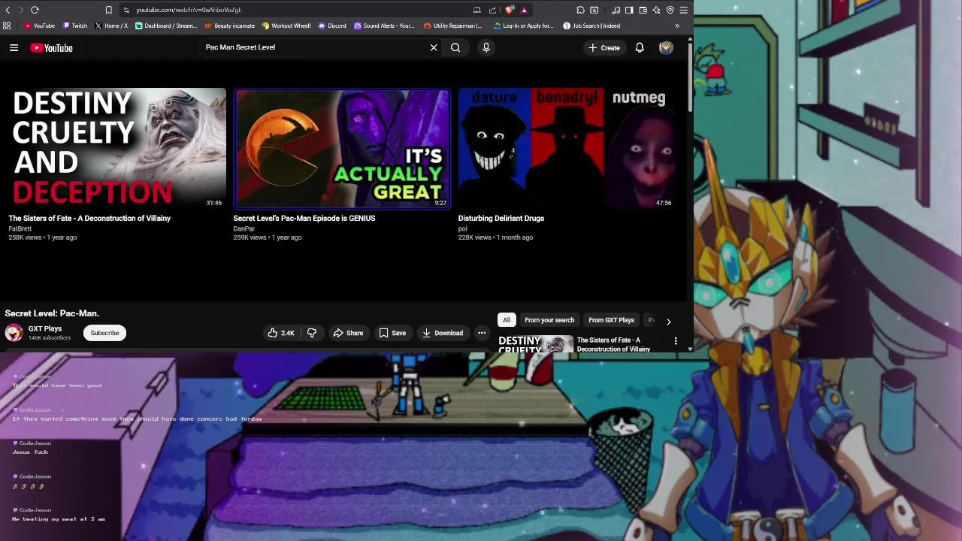This screenshot has height=541, width=962.
Task: Open more actions three-dot menu
Action: coord(482,333)
